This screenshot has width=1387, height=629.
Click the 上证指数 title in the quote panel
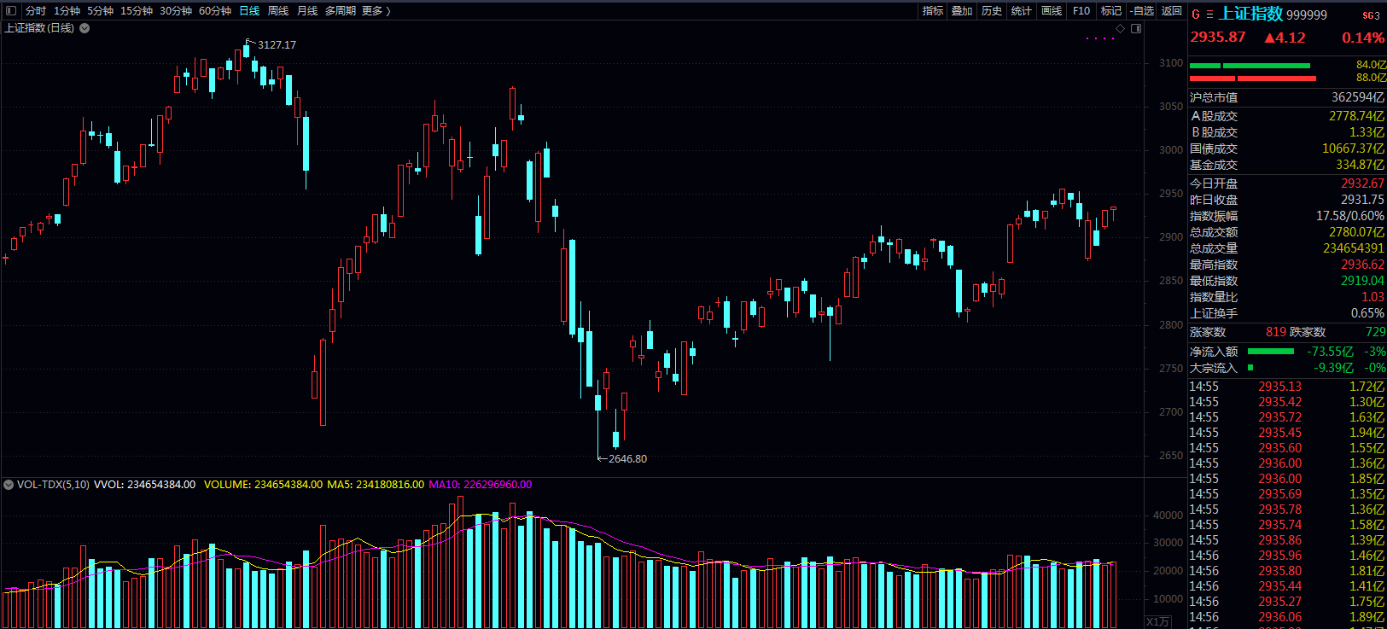click(x=1250, y=14)
